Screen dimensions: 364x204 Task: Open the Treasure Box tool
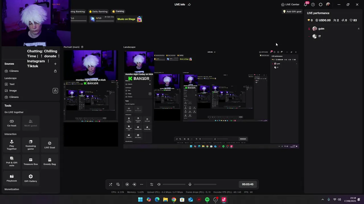point(31,161)
